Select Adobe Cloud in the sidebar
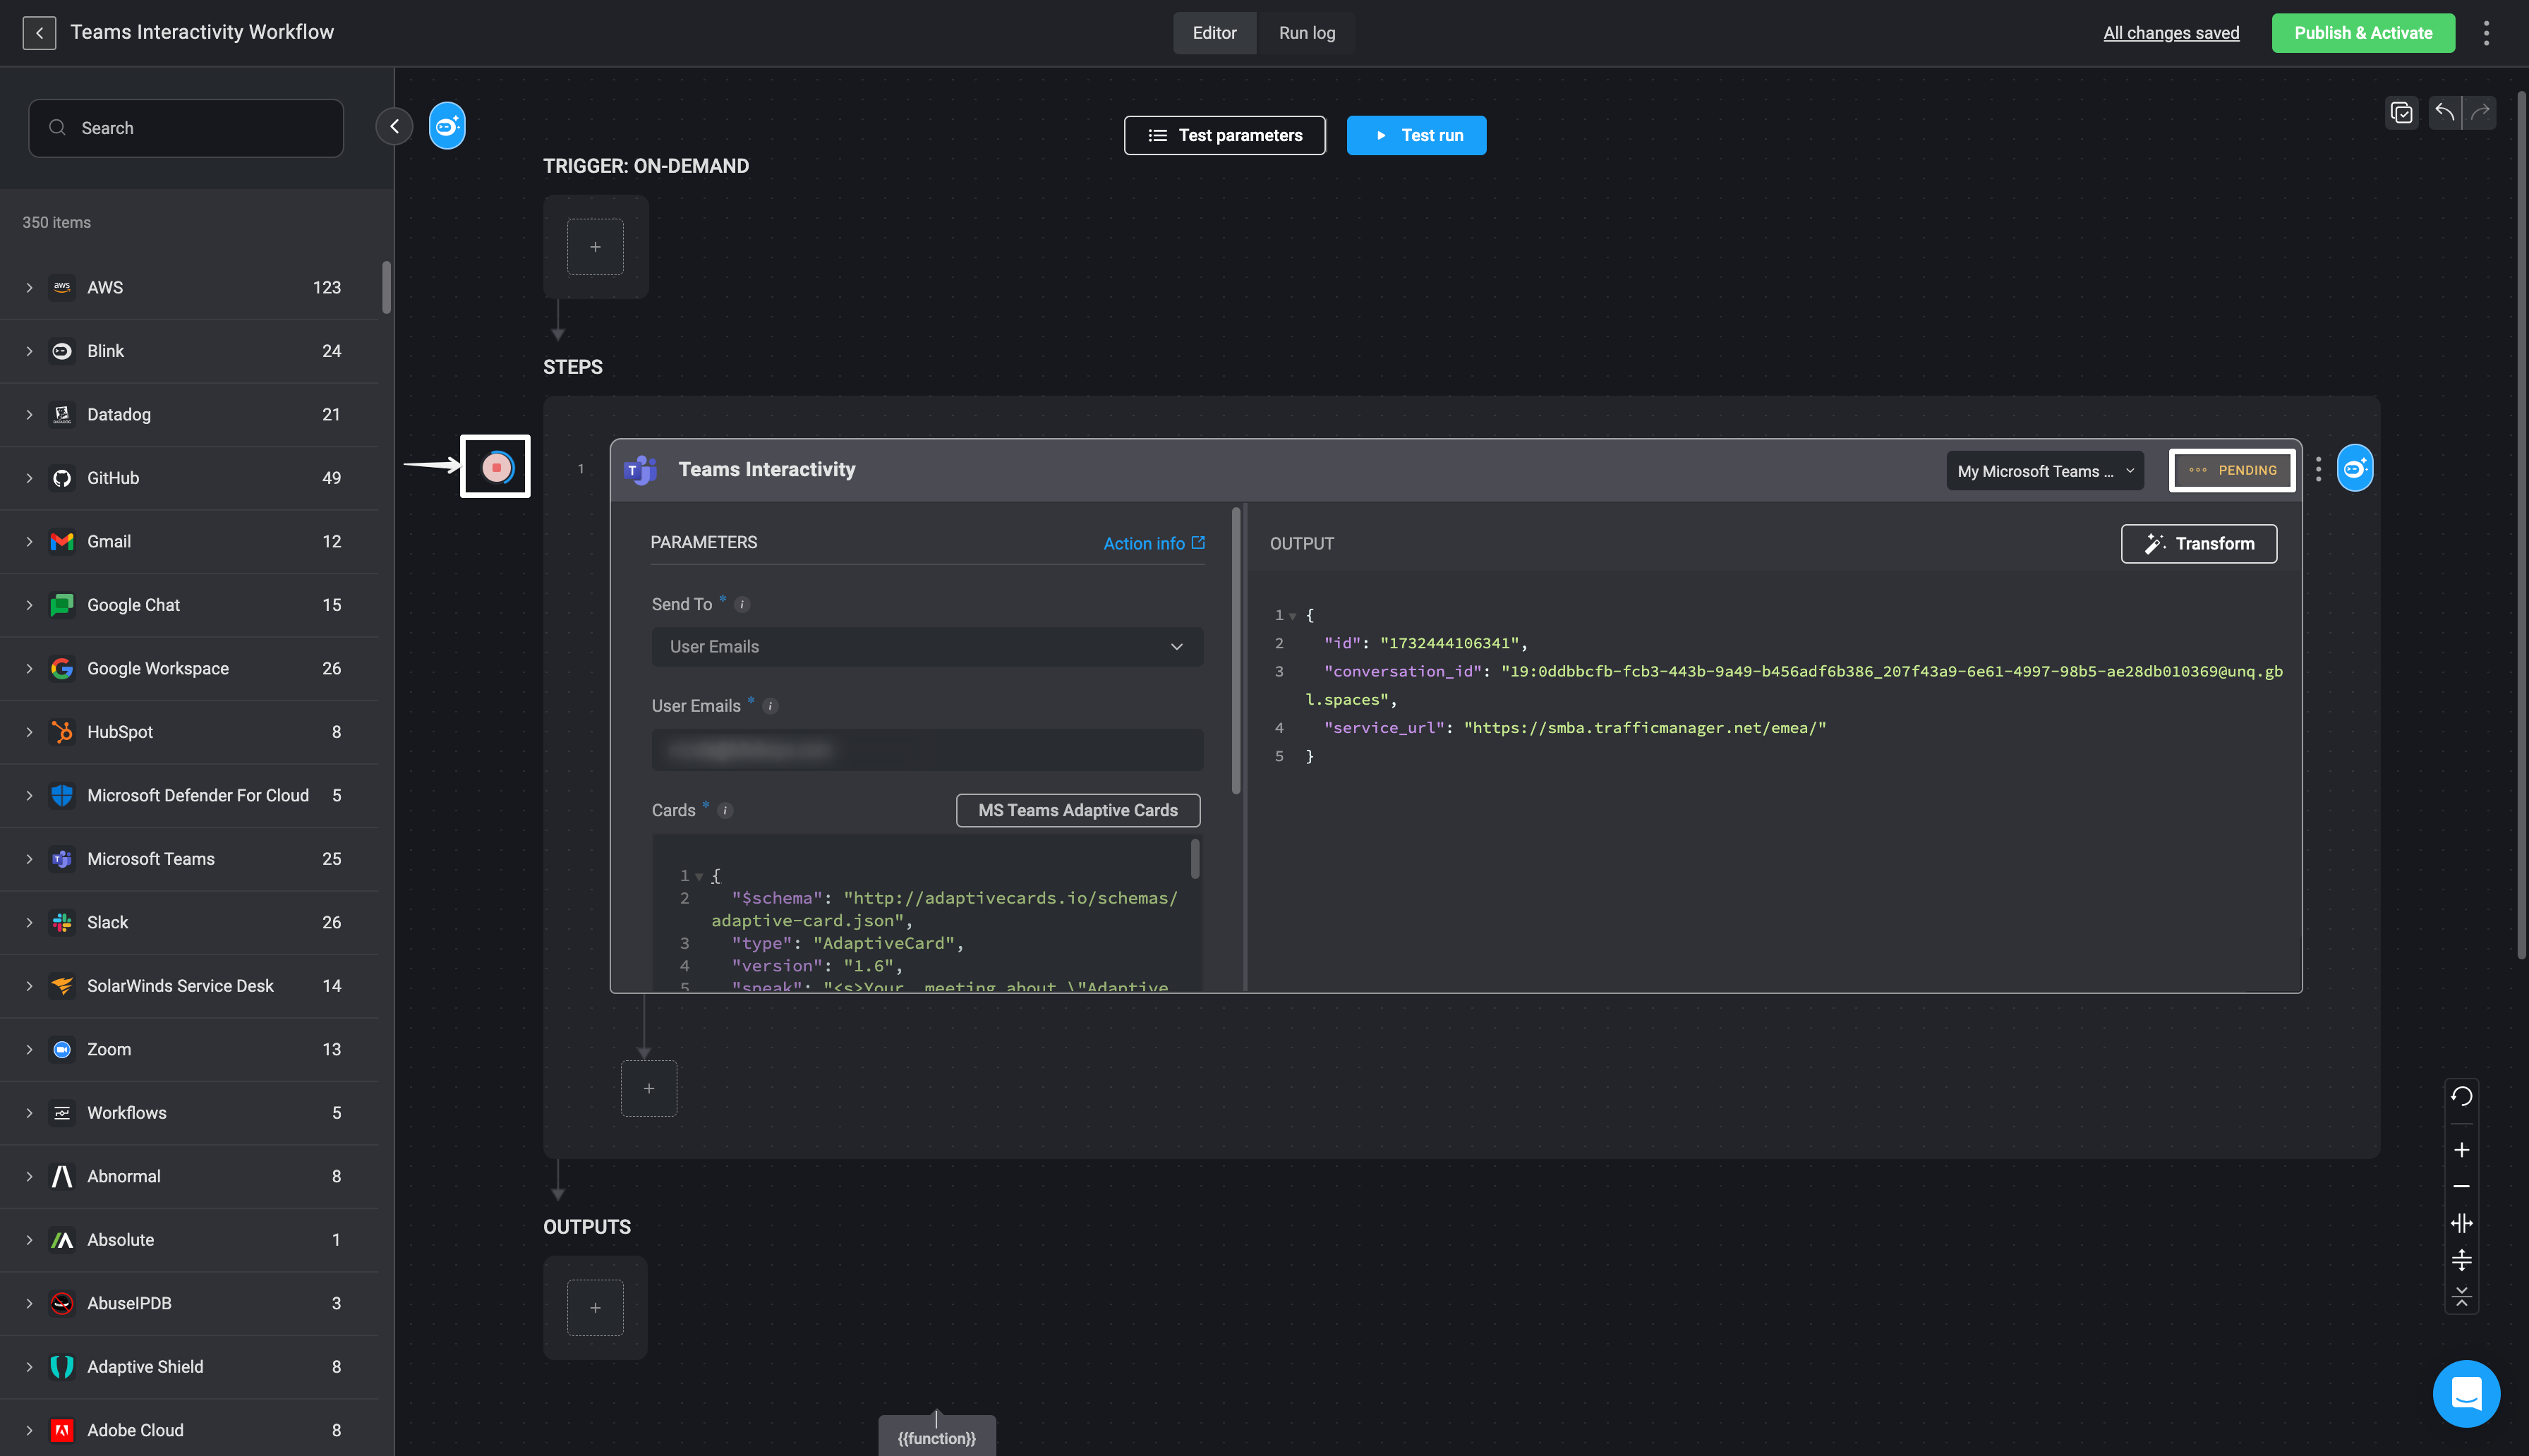The image size is (2529, 1456). pos(189,1431)
